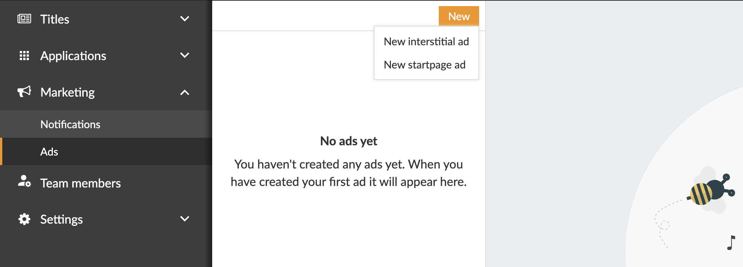Viewport: 743px width, 267px height.
Task: Click the Applications menu label
Action: [73, 56]
